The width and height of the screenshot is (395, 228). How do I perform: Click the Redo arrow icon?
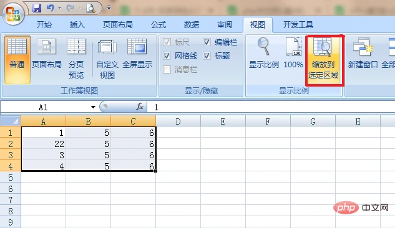[x=70, y=8]
